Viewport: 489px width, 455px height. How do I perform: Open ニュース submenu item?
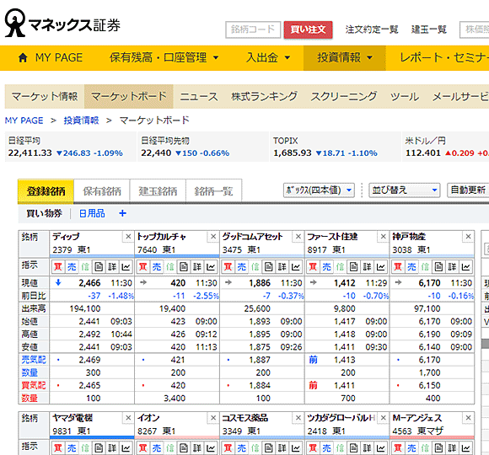tap(199, 96)
